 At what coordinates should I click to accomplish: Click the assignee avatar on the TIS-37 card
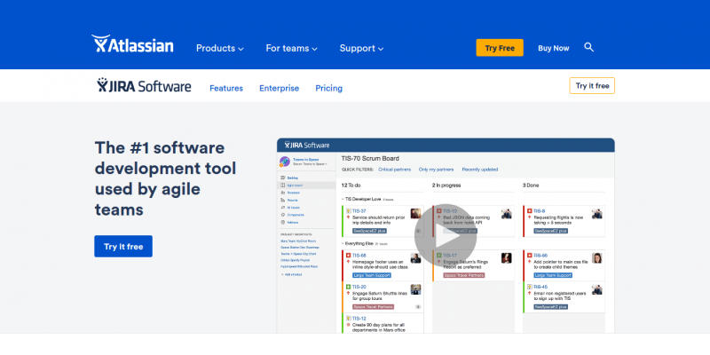coord(415,213)
